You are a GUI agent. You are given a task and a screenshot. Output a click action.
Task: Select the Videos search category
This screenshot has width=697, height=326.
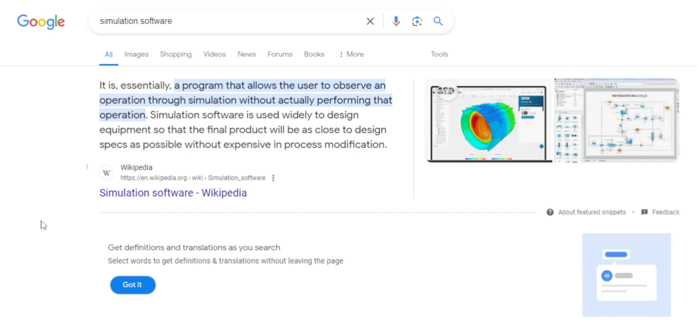click(214, 54)
